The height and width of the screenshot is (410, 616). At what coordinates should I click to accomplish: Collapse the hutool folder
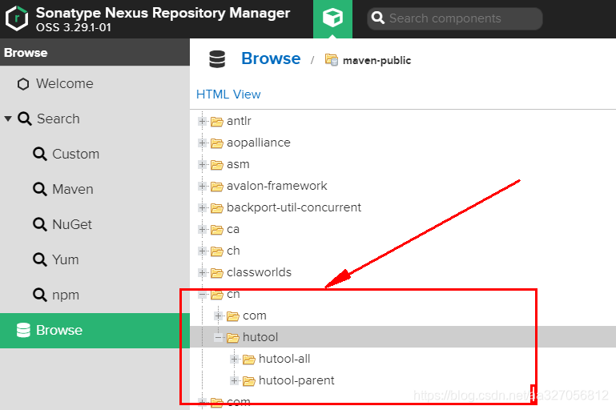tap(219, 337)
